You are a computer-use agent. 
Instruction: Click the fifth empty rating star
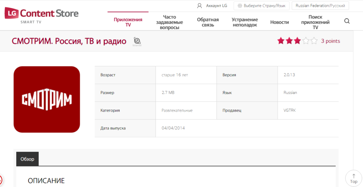(314, 41)
